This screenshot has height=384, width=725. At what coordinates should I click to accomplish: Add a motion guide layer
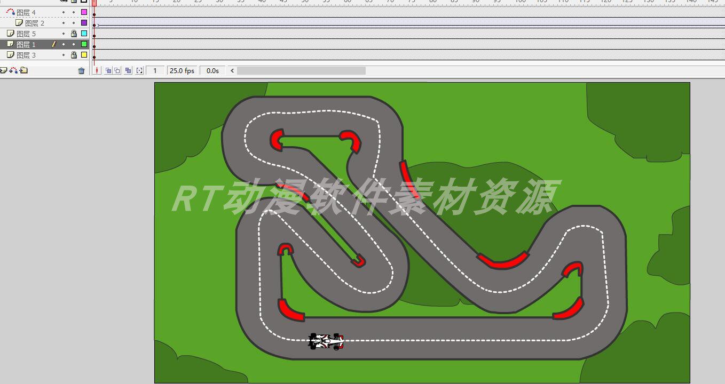click(13, 70)
